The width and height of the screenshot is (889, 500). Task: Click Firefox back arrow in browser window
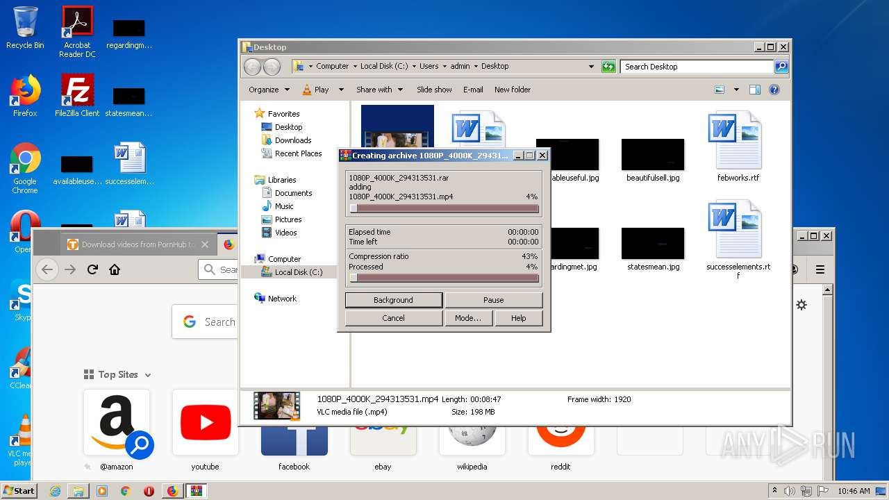coord(47,269)
